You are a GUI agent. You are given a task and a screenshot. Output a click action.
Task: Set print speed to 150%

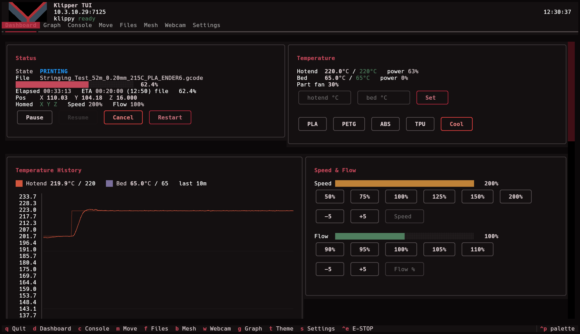[478, 197]
